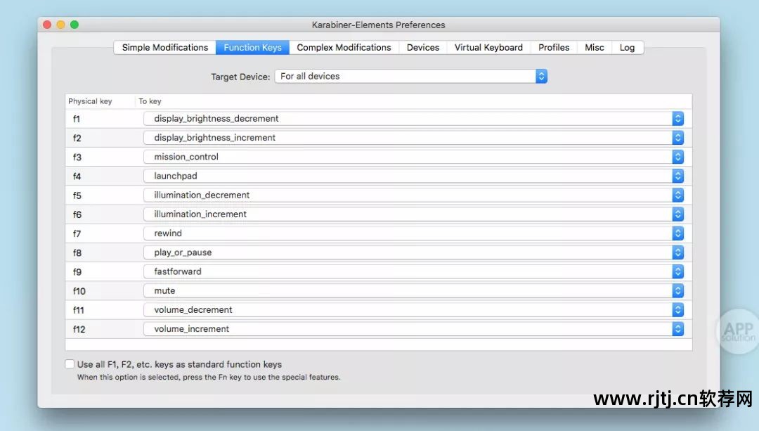Viewport: 759px width, 431px height.
Task: Change the f12 volume_increment mapping
Action: (x=413, y=329)
